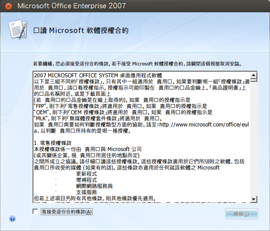Click the scrollbar thumb in license box
The height and width of the screenshot is (231, 270).
point(253,80)
